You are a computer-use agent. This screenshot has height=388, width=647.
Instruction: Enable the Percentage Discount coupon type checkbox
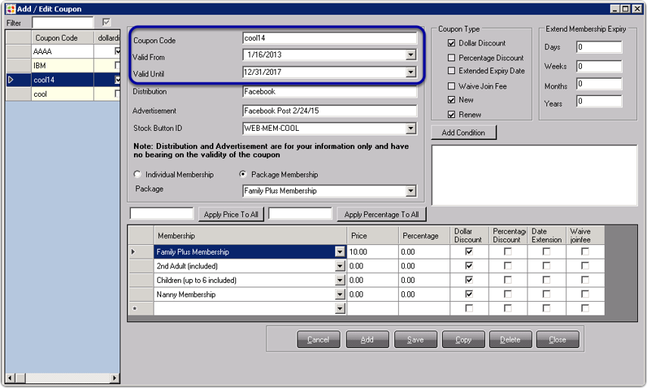coord(452,57)
